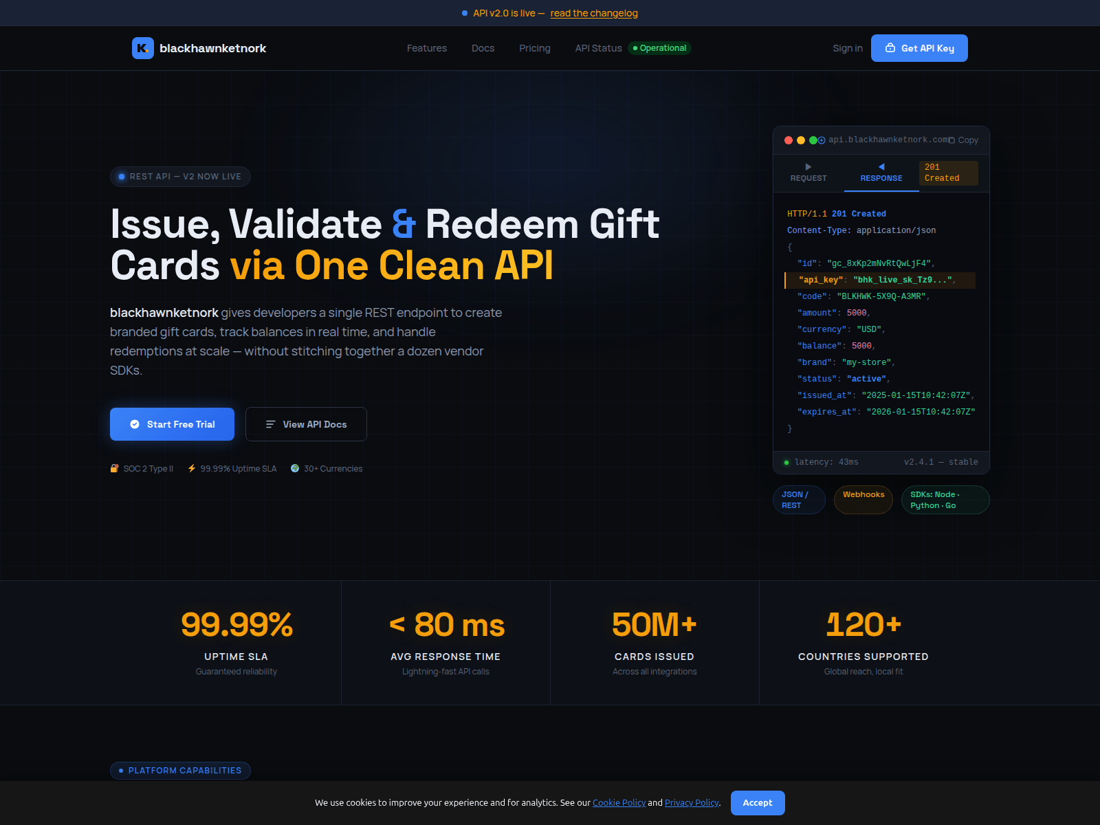Switch to the REQUEST tab

pos(808,173)
